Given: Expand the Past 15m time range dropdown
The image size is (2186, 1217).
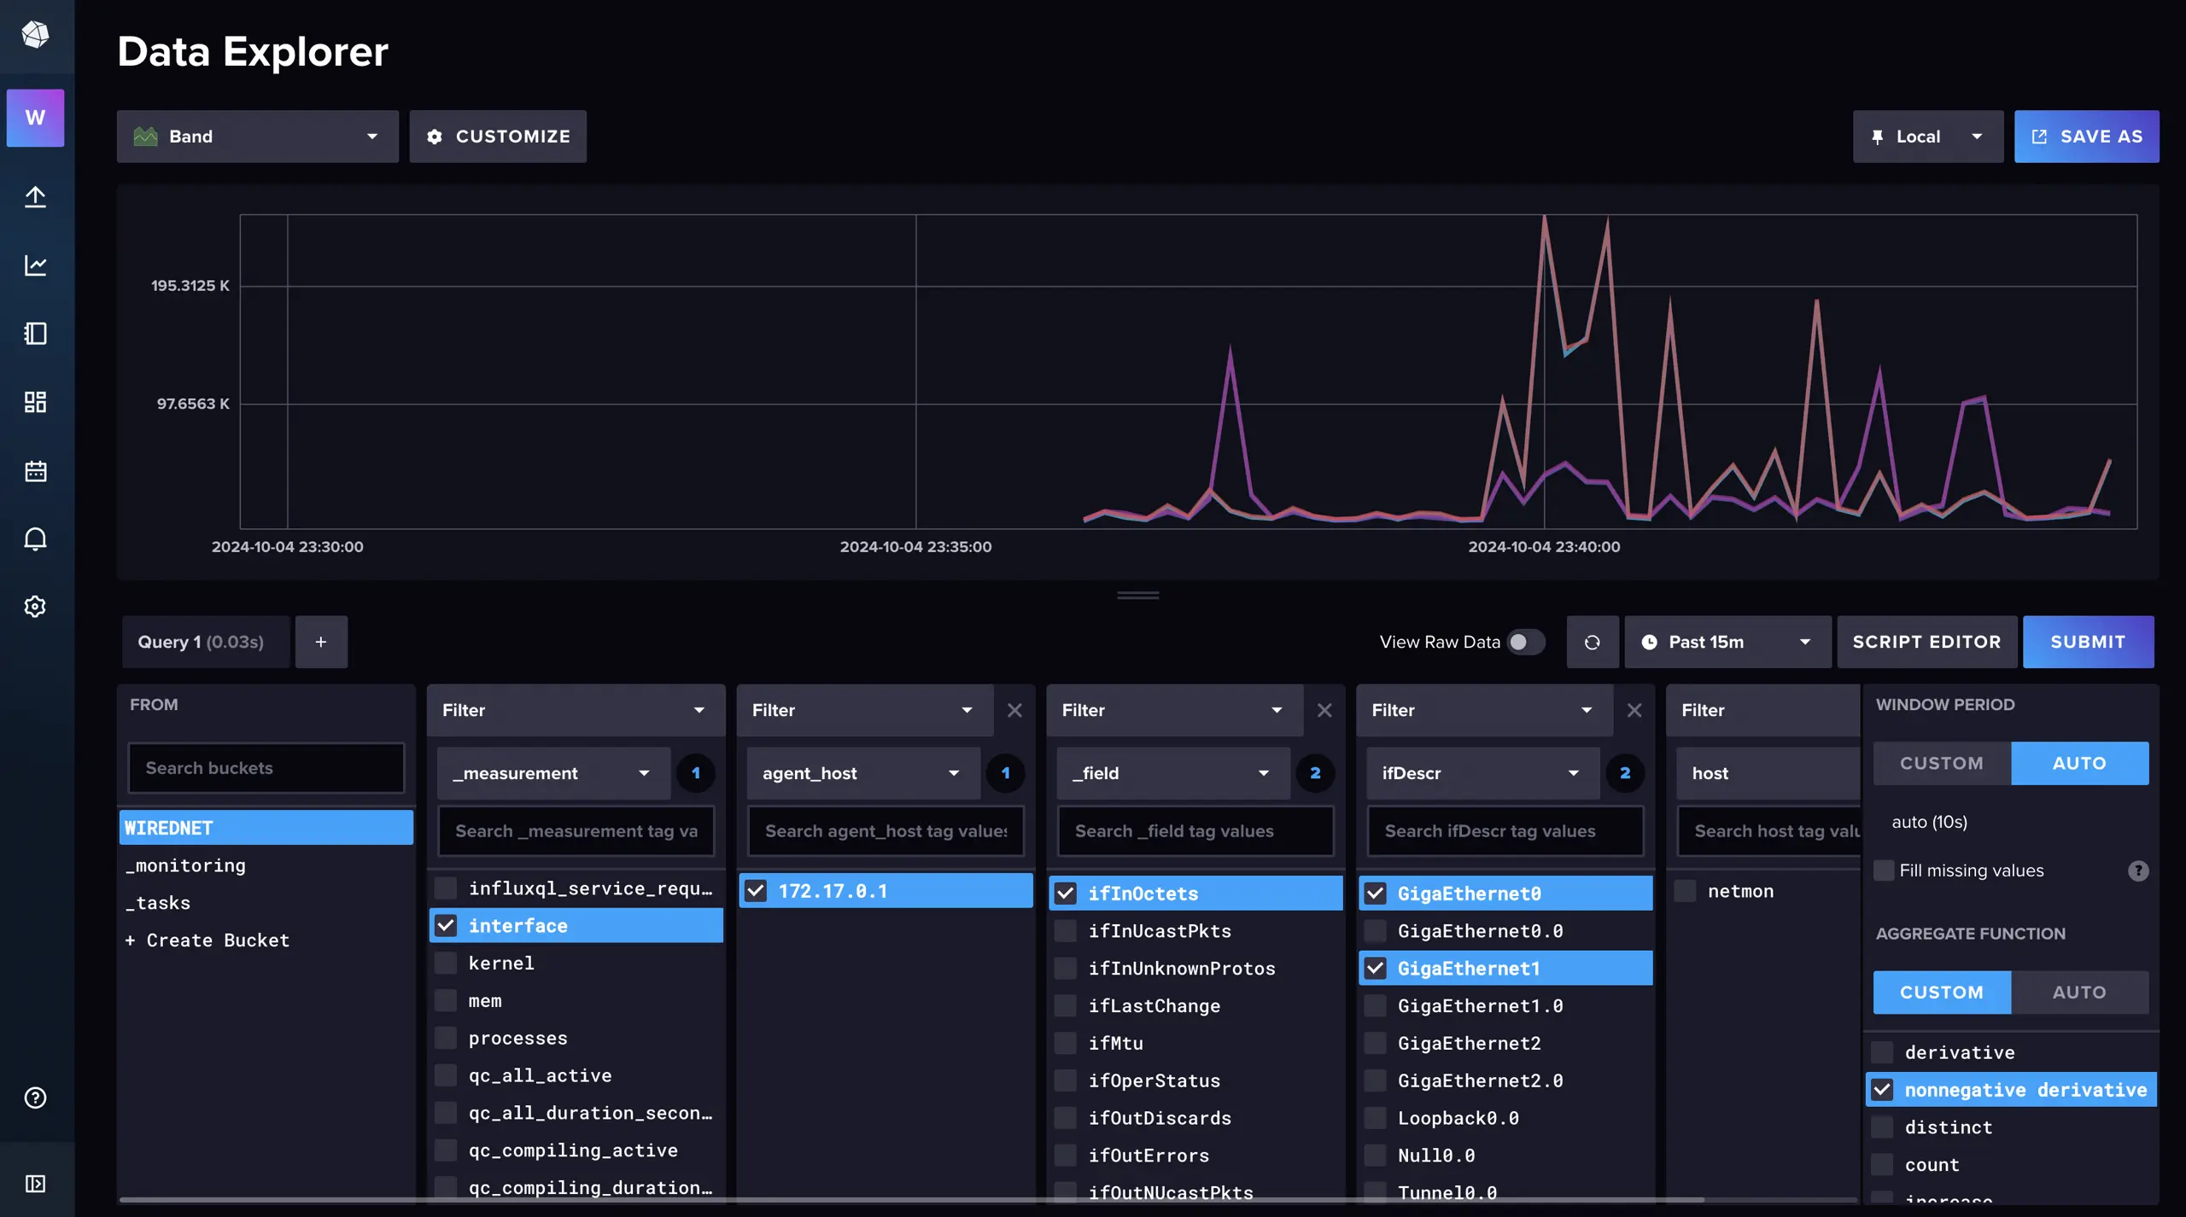Looking at the screenshot, I should click(1727, 642).
